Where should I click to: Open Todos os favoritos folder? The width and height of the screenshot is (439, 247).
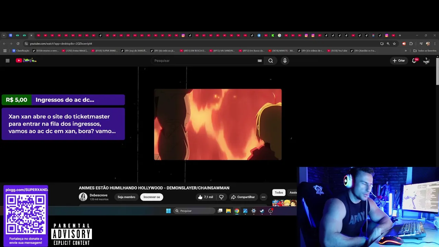[x=425, y=51]
